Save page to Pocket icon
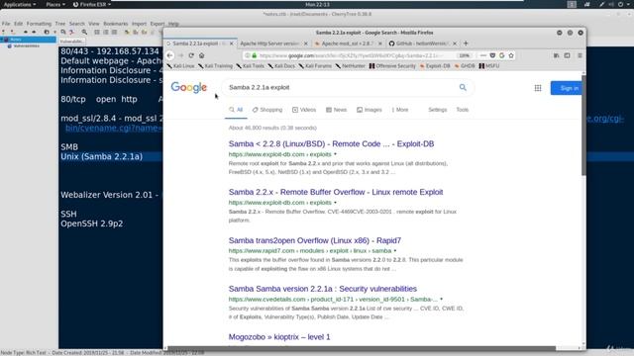634x356 pixels. [x=492, y=55]
